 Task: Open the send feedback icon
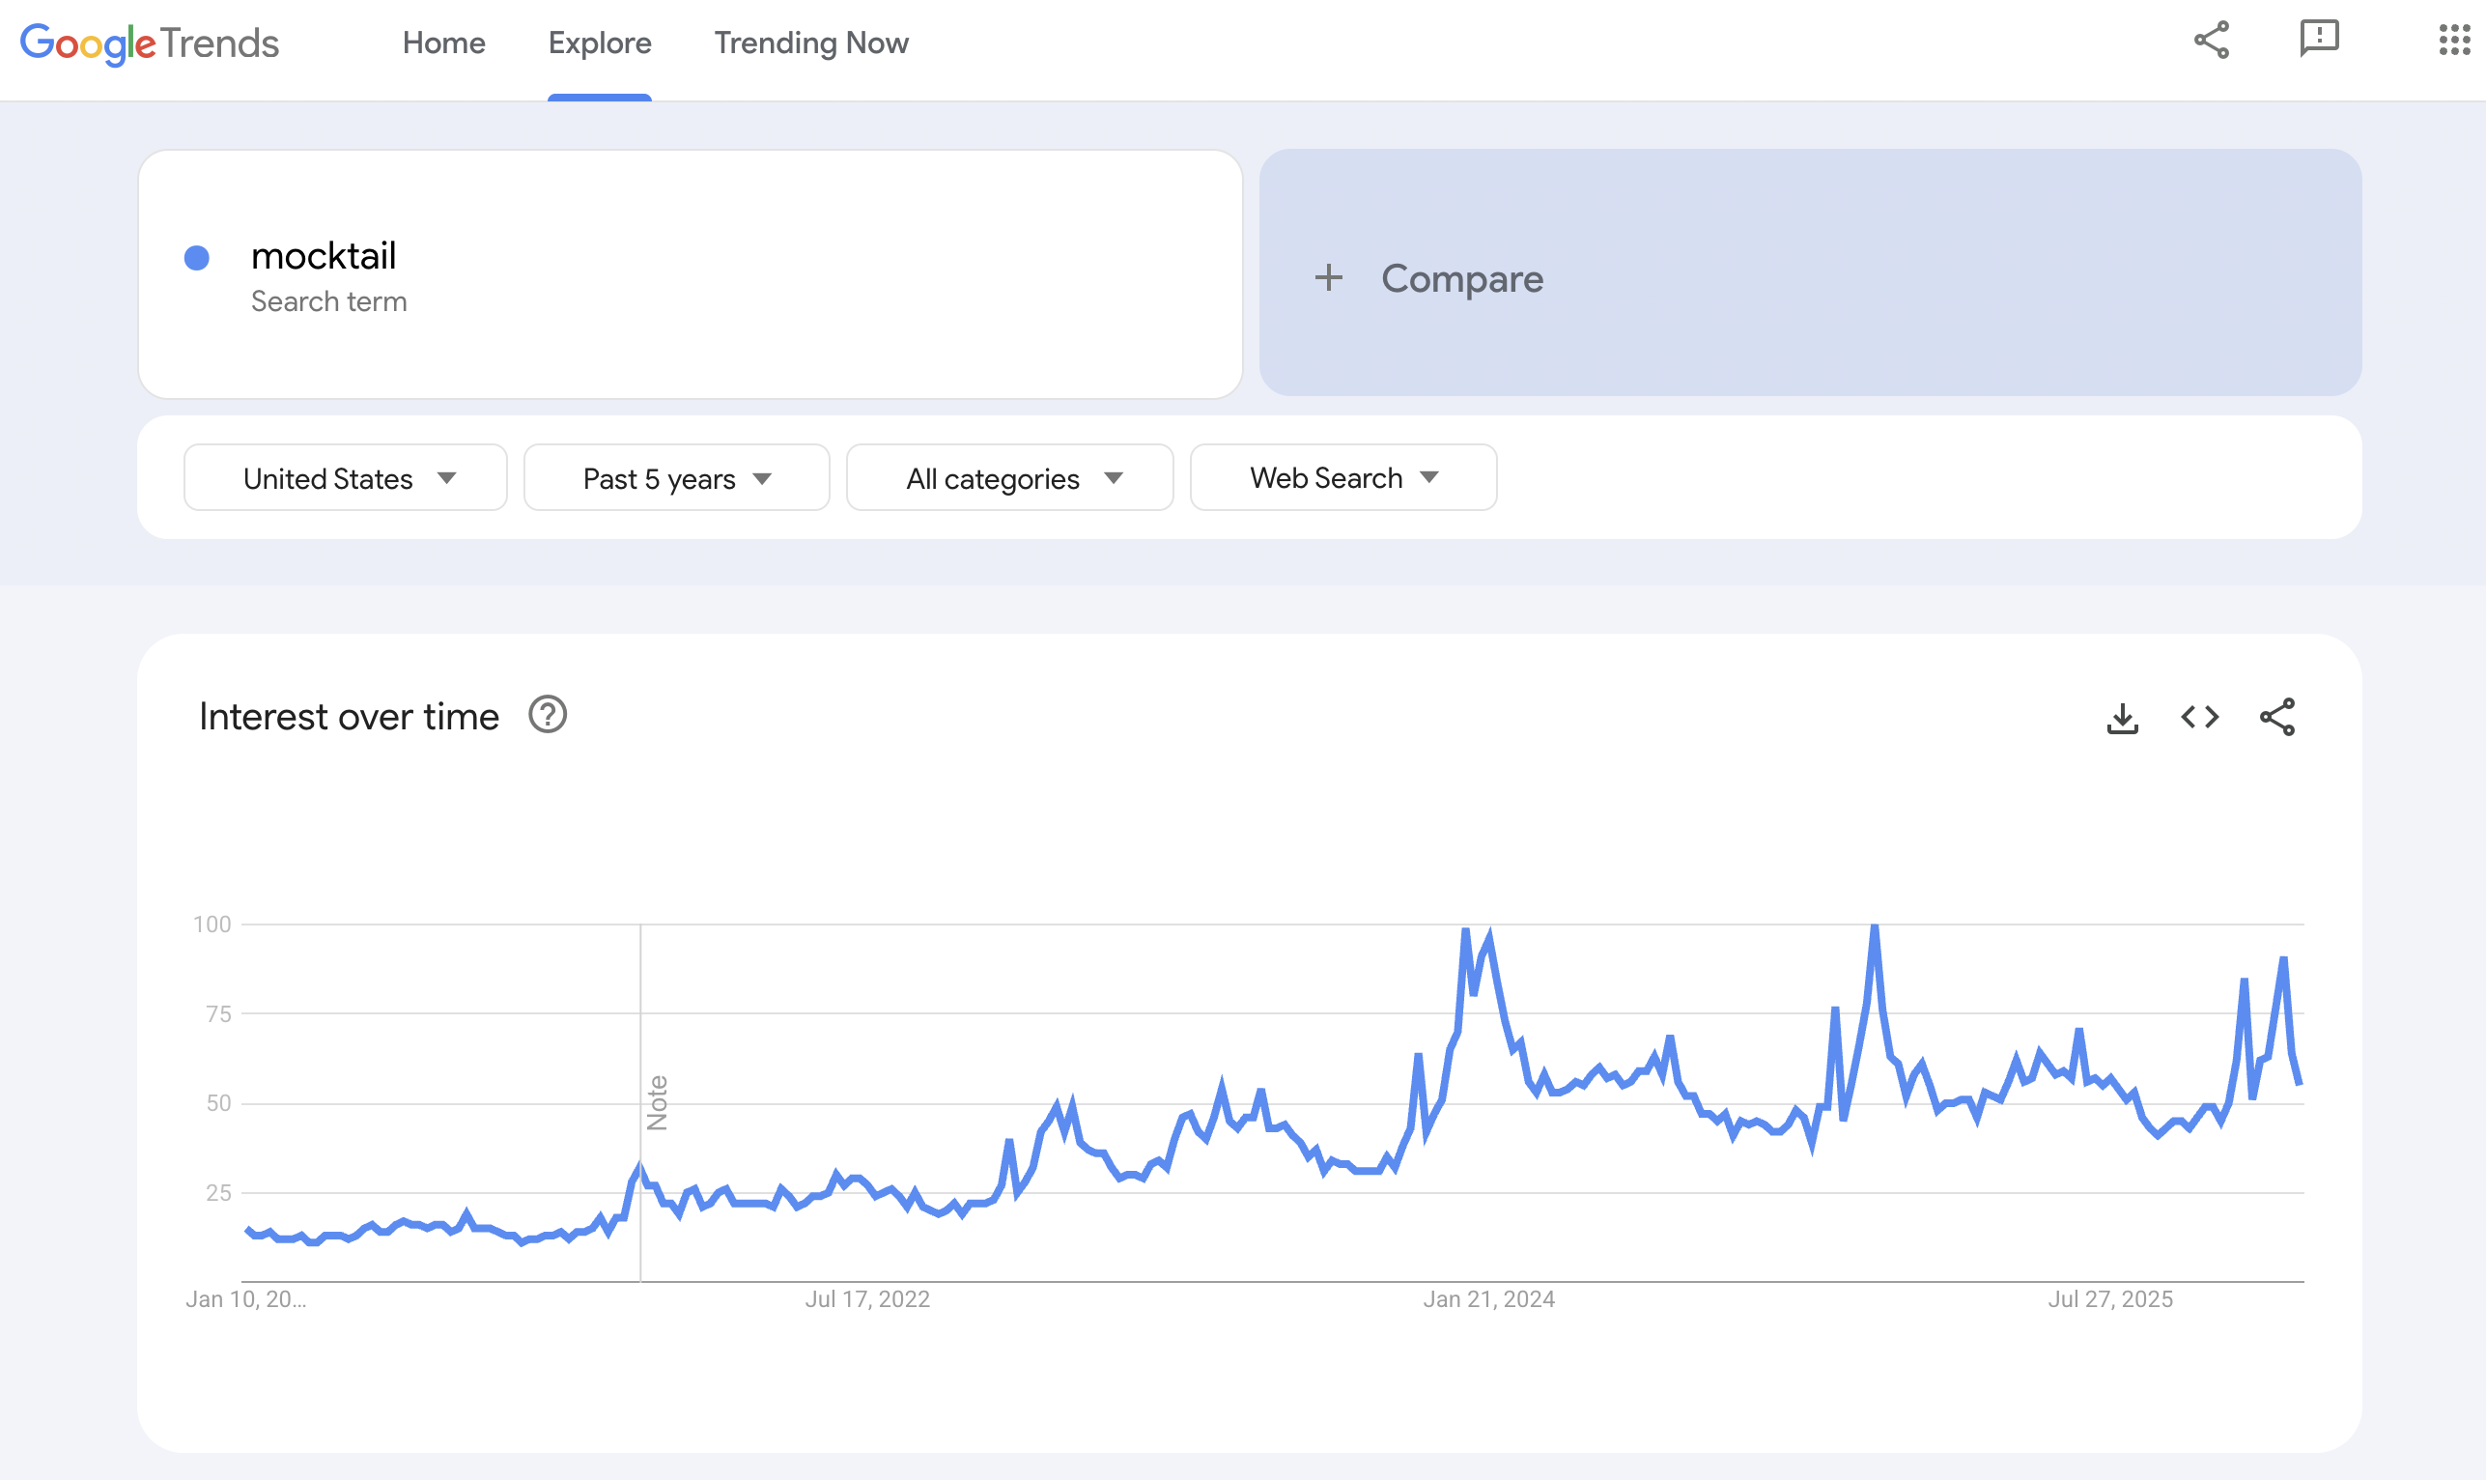(2319, 39)
